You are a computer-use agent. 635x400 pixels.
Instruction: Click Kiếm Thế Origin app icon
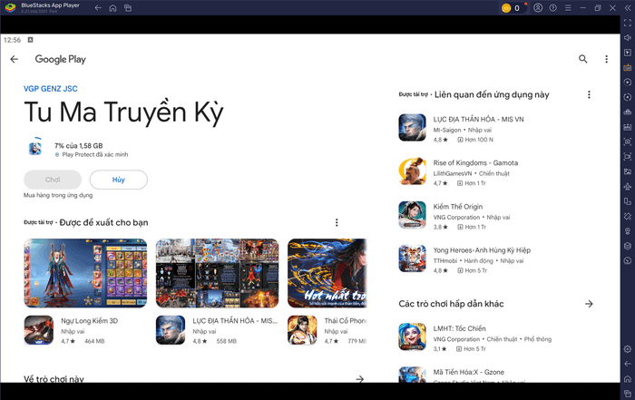click(x=412, y=215)
